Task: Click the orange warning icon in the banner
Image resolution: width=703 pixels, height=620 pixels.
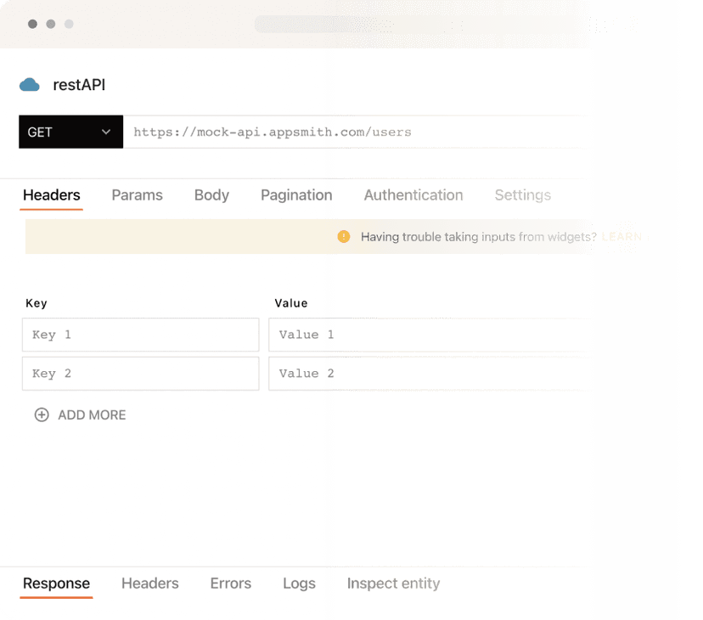Action: click(x=344, y=236)
